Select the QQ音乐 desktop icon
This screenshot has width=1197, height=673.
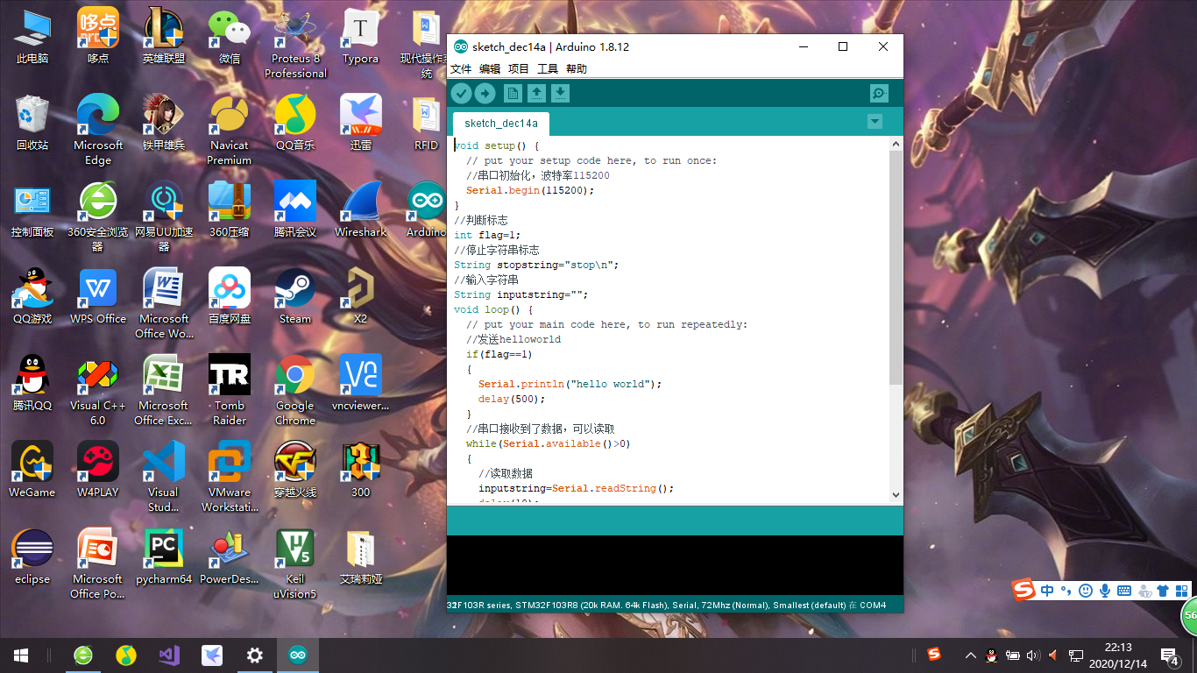[295, 124]
